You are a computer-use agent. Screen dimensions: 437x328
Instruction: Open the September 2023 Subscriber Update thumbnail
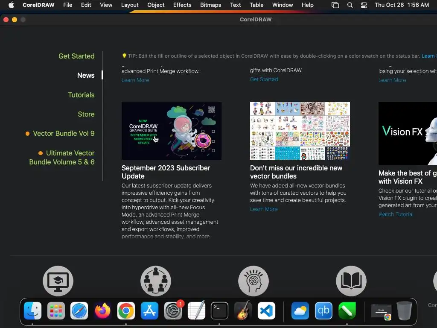172,131
